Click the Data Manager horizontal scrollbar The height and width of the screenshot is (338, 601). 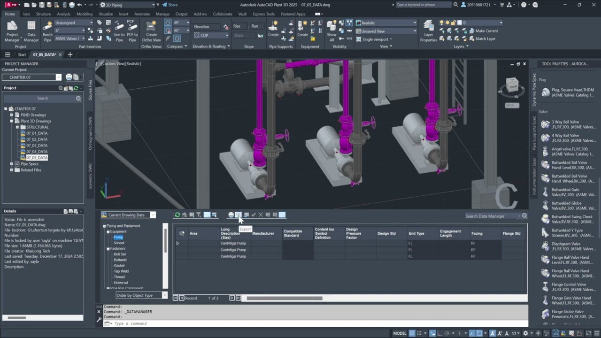pyautogui.click(x=285, y=298)
